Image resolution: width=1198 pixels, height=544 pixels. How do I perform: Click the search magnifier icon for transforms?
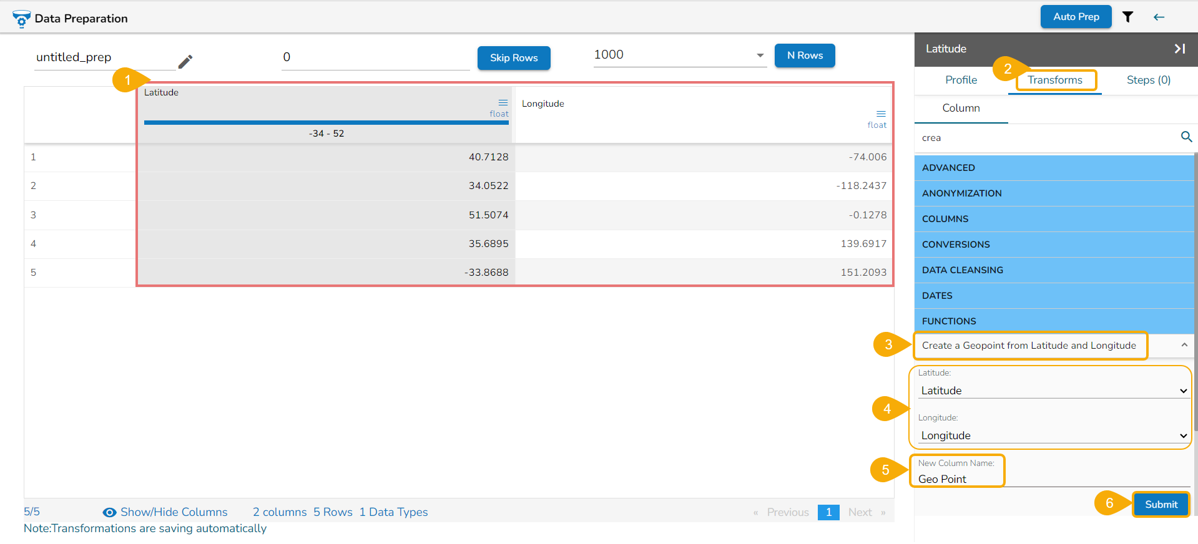1186,137
